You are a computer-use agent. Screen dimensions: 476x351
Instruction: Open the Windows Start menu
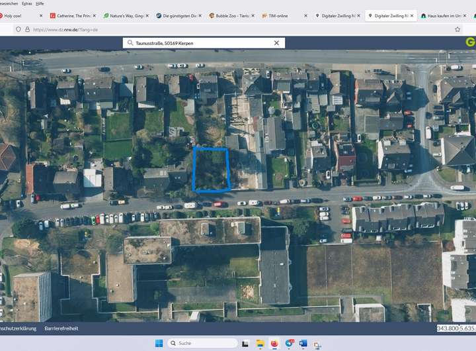(x=159, y=343)
